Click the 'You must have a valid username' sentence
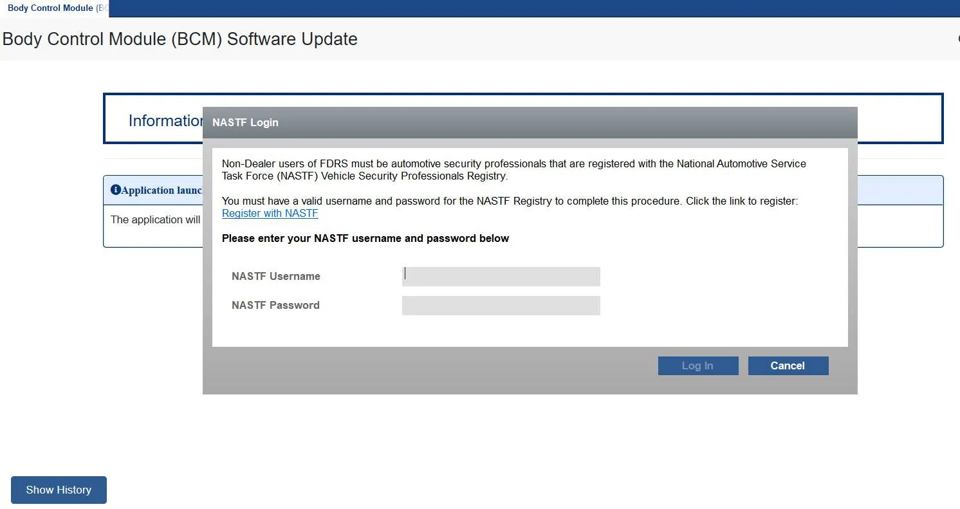 coord(509,201)
